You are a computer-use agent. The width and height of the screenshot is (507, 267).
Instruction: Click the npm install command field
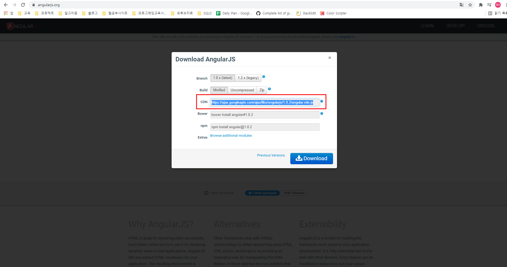point(265,127)
